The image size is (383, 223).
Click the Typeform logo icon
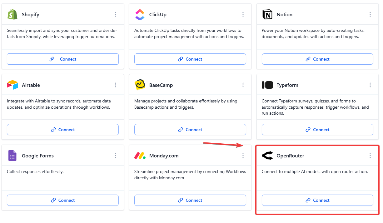pos(267,85)
